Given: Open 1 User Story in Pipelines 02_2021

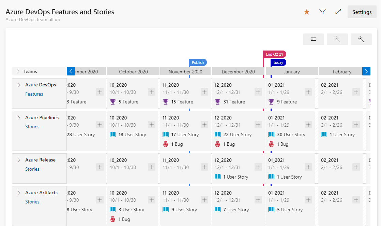Looking at the screenshot, I should (x=338, y=135).
